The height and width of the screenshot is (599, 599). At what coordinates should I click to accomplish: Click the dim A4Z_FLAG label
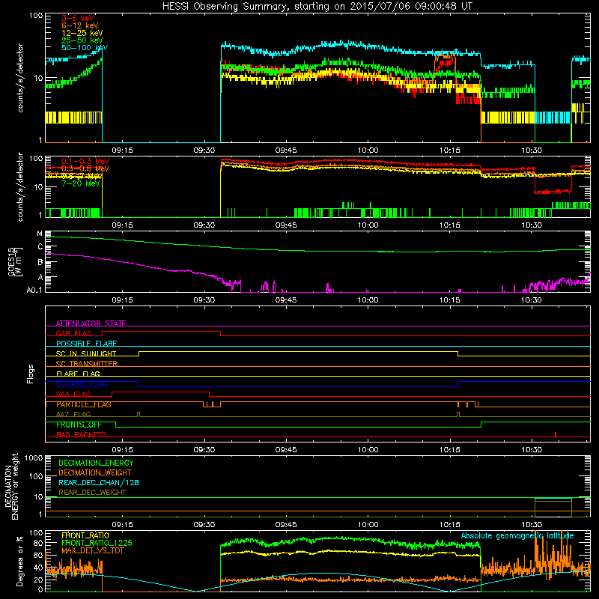(x=73, y=414)
